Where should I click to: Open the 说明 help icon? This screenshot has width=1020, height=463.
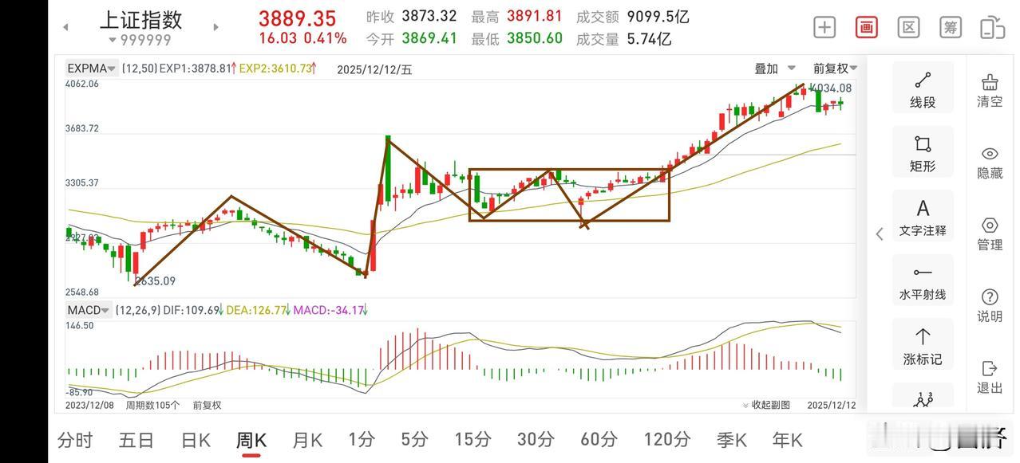(990, 306)
